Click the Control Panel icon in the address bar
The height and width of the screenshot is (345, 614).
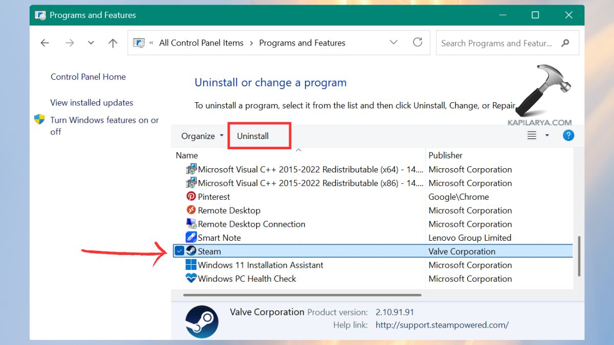click(x=137, y=43)
